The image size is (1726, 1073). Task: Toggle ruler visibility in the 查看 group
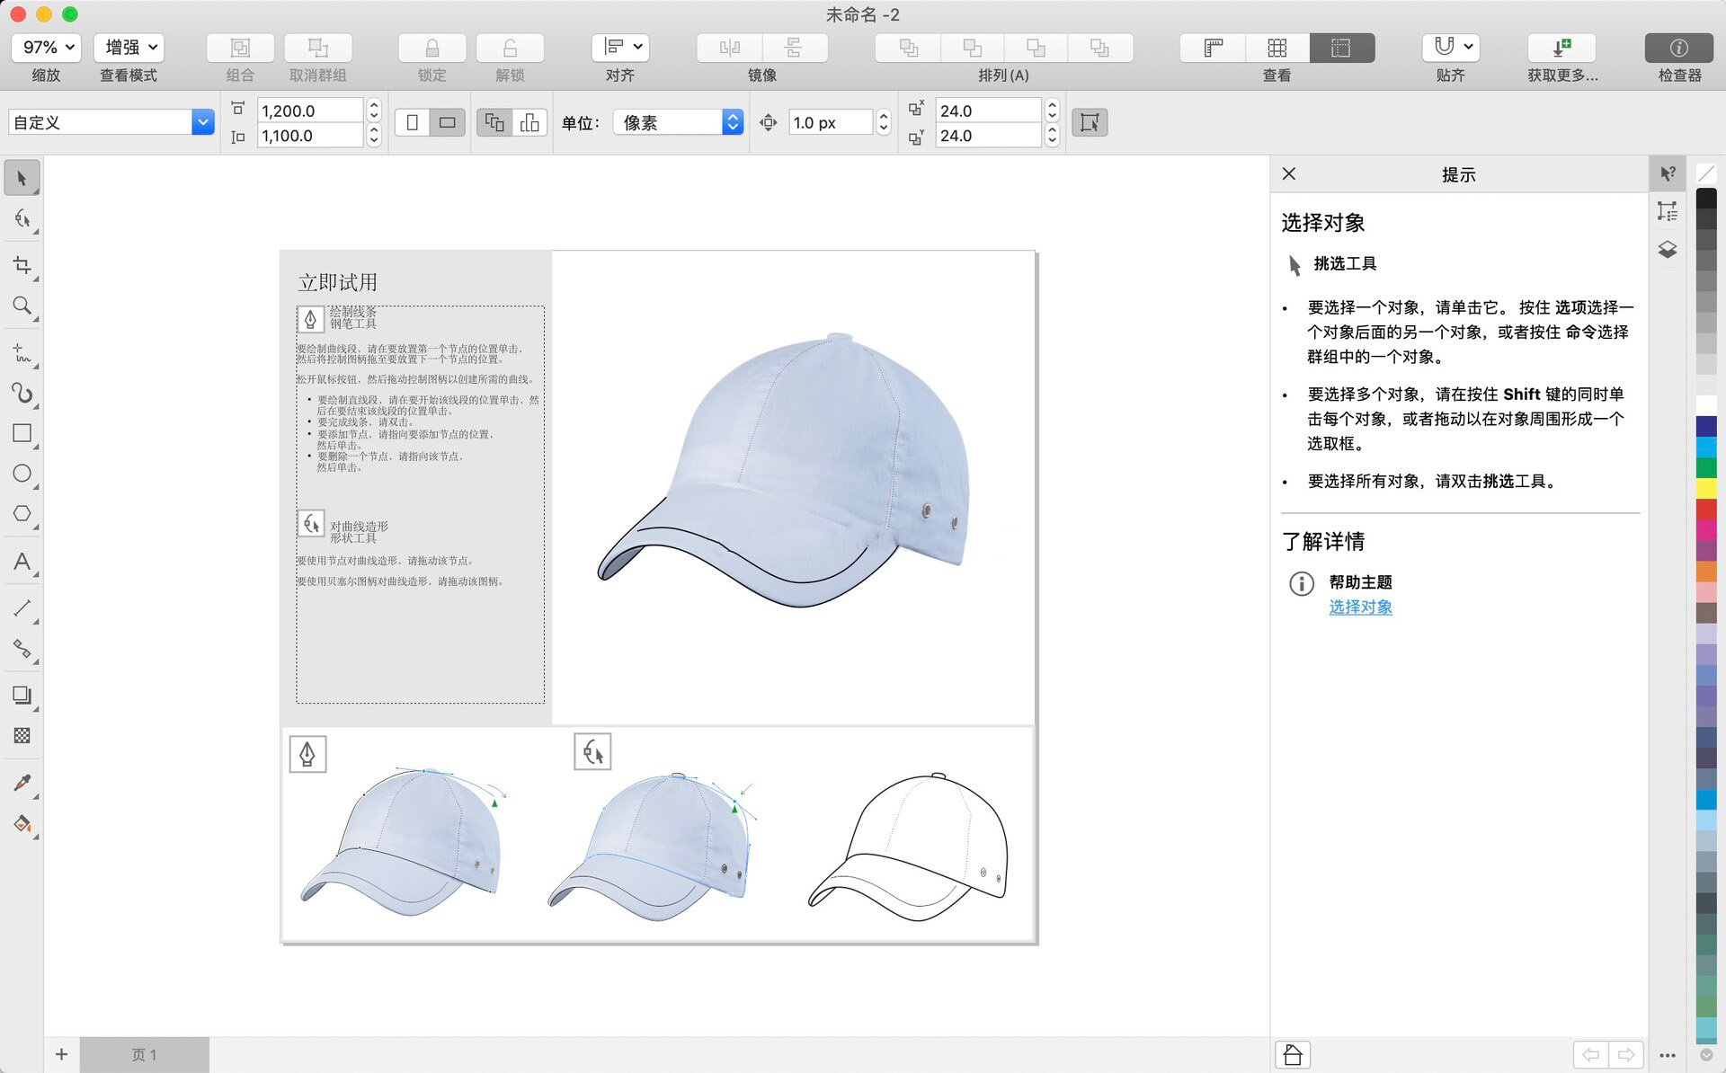pos(1212,47)
